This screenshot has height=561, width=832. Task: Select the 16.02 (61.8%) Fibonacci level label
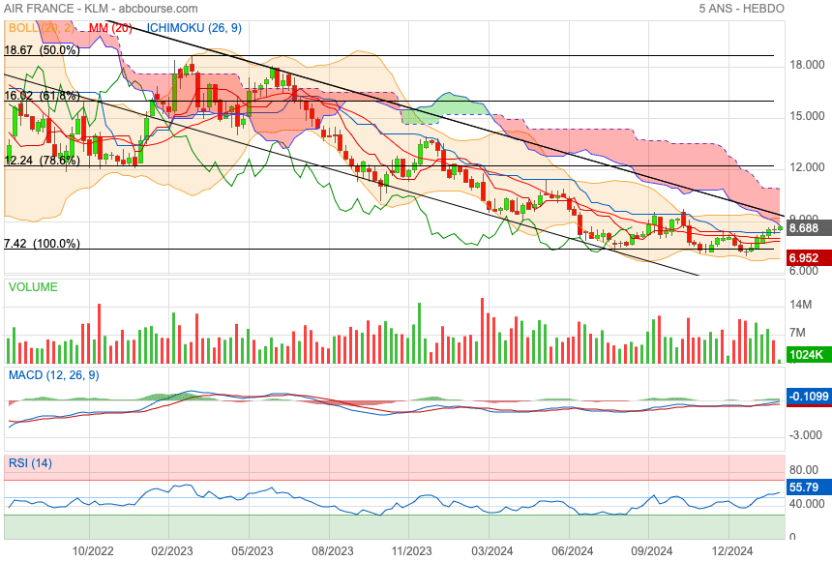pyautogui.click(x=41, y=96)
